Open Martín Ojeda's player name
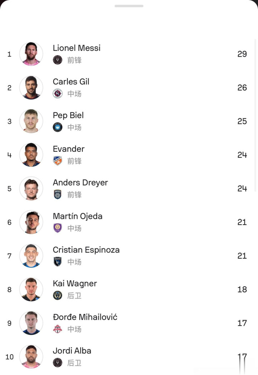The height and width of the screenshot is (375, 258). [x=77, y=216]
